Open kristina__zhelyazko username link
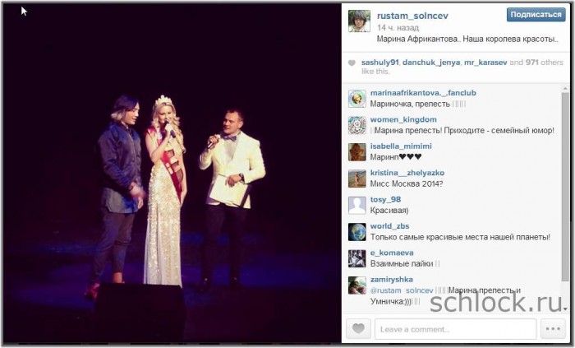 click(x=407, y=173)
